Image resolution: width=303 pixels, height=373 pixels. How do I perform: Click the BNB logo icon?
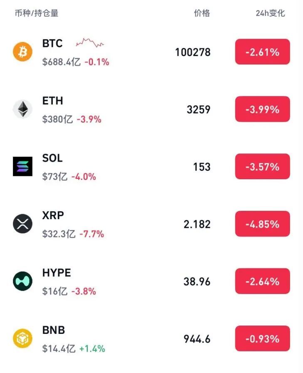click(22, 338)
